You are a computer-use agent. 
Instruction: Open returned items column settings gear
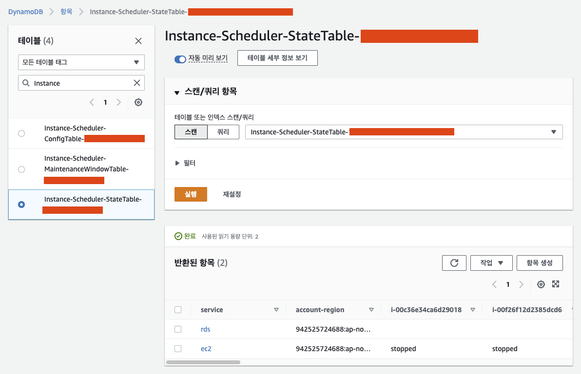point(541,284)
